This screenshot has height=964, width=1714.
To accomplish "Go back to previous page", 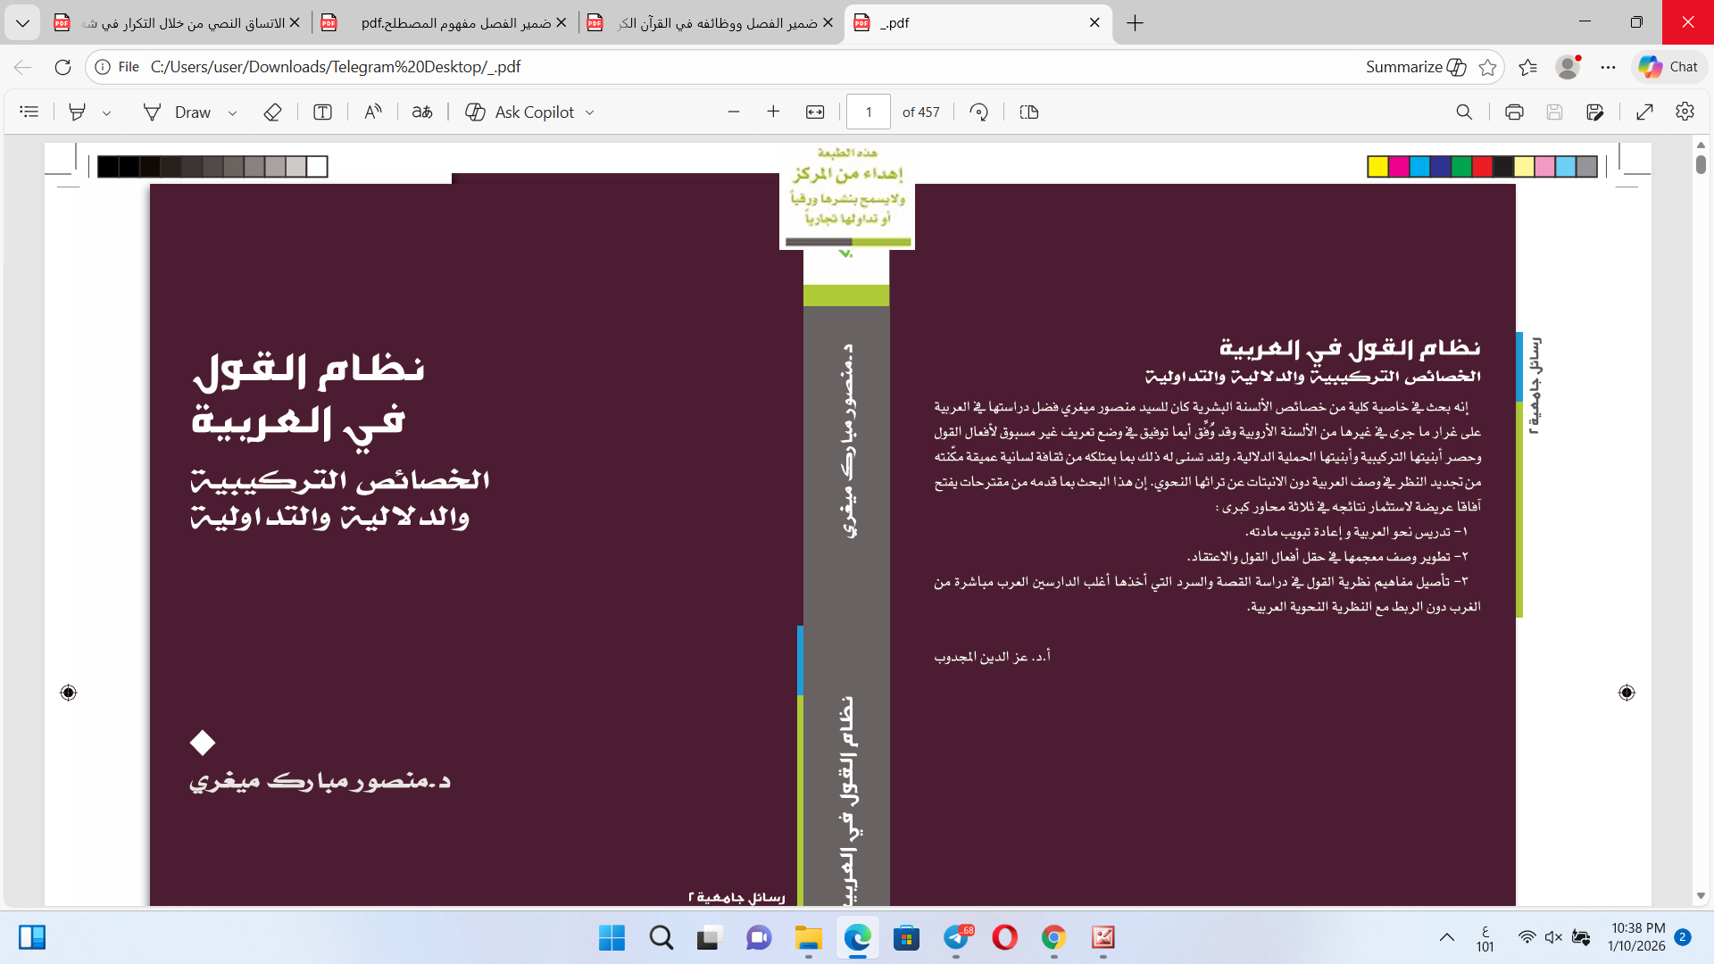I will (x=23, y=67).
